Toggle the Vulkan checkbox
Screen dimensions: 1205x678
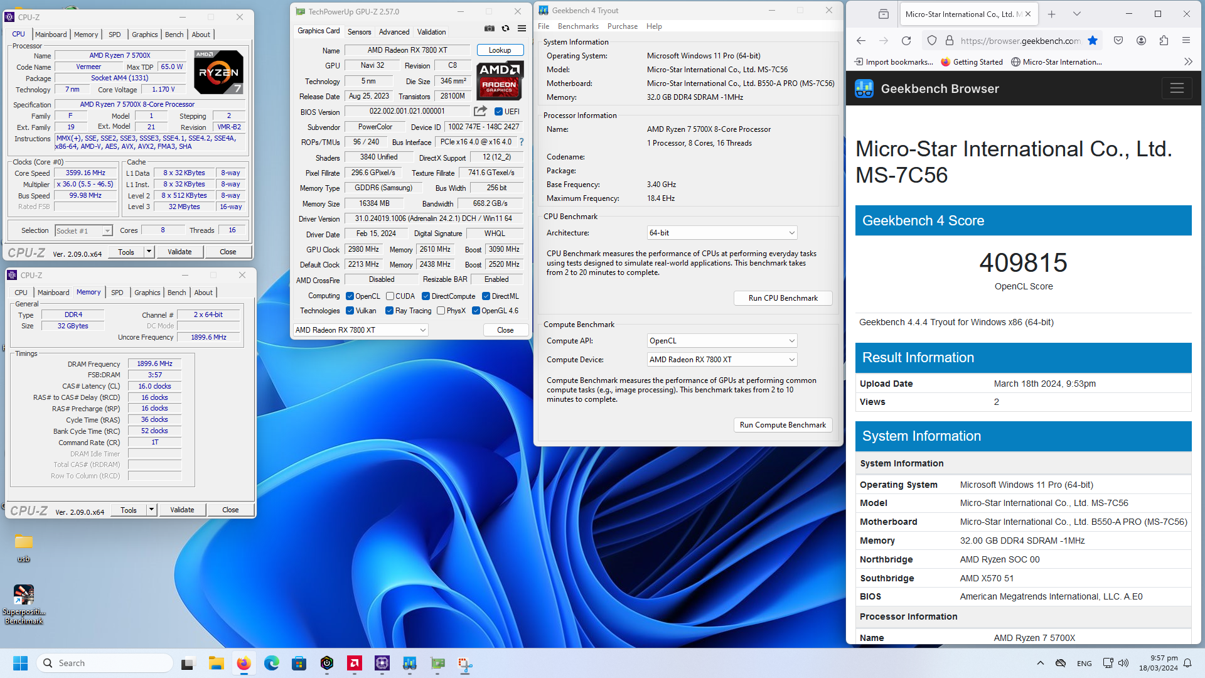350,311
